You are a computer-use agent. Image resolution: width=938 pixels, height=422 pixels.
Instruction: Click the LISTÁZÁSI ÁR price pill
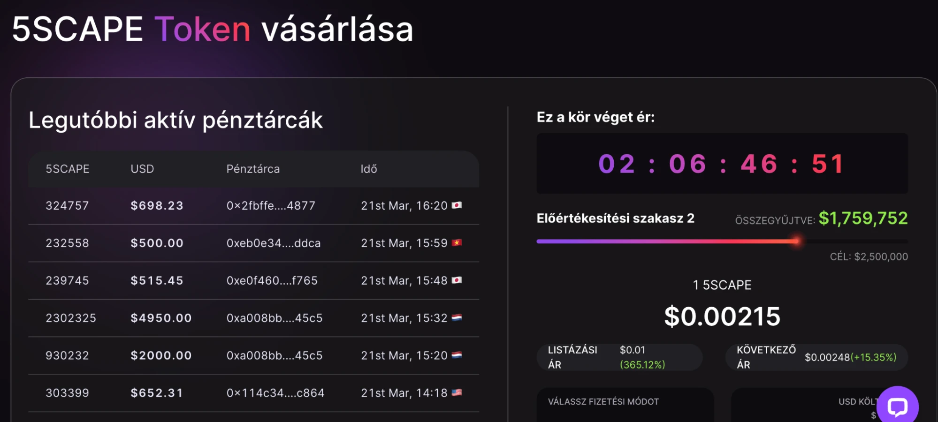pyautogui.click(x=619, y=357)
